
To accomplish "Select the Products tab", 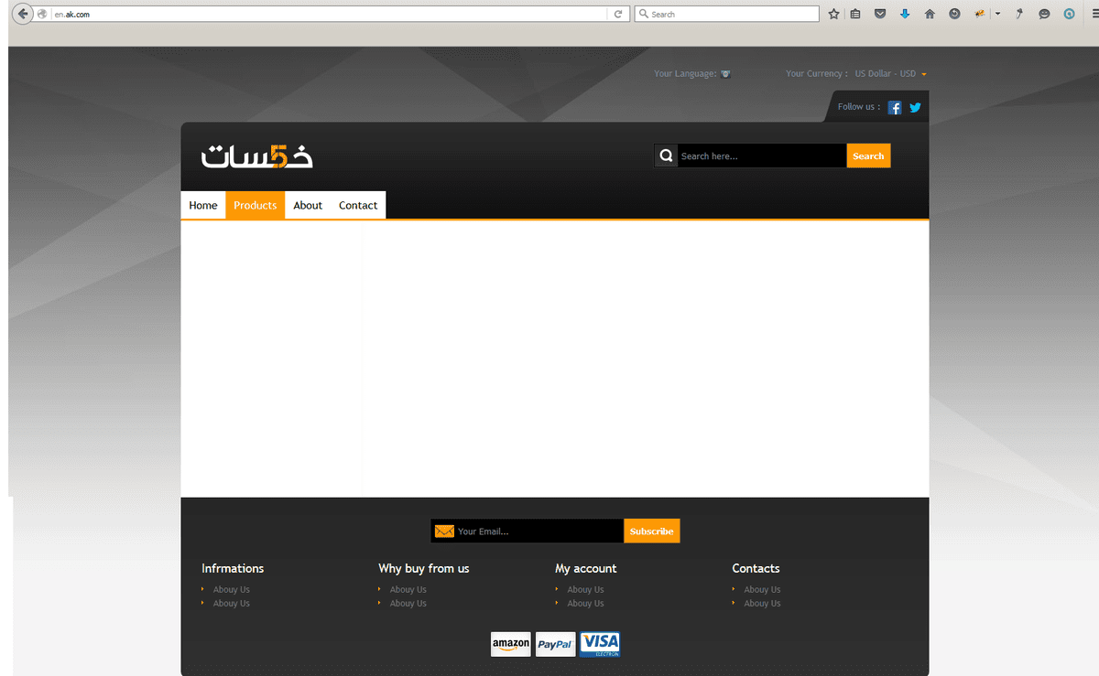I will click(255, 205).
